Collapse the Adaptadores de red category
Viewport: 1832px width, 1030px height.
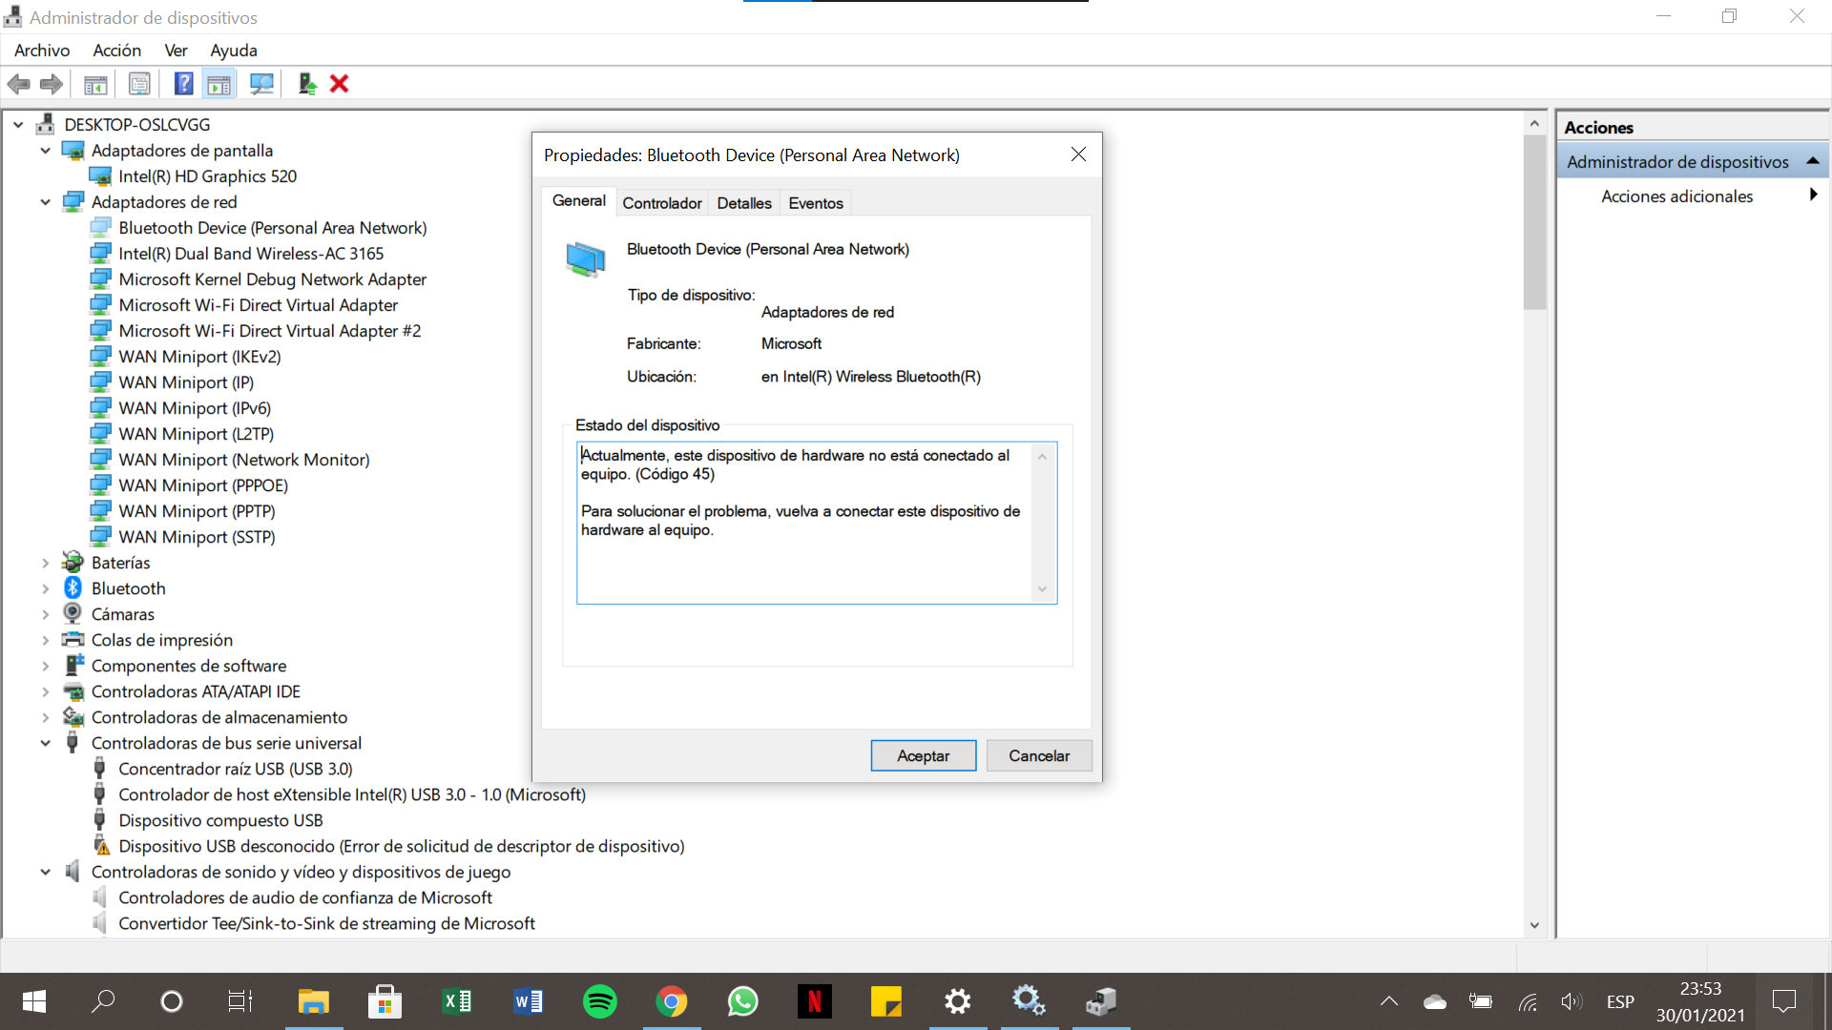[45, 202]
